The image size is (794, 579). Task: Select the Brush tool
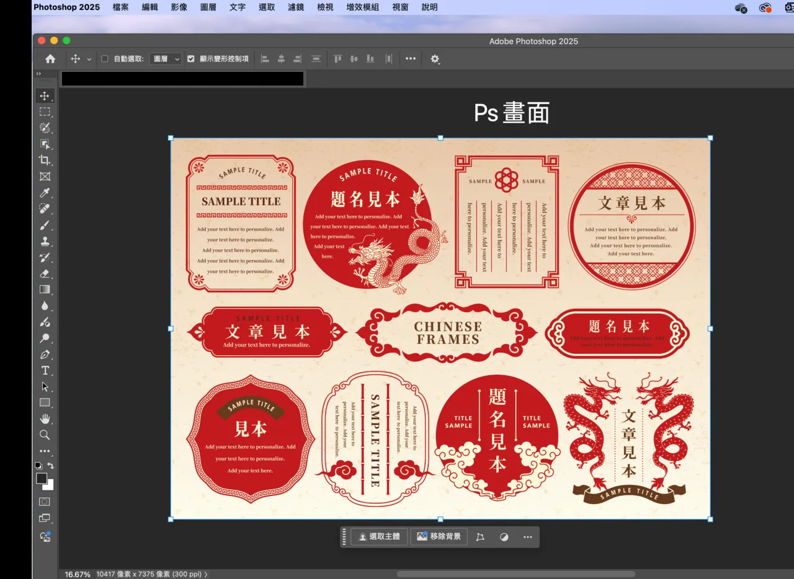click(x=45, y=225)
